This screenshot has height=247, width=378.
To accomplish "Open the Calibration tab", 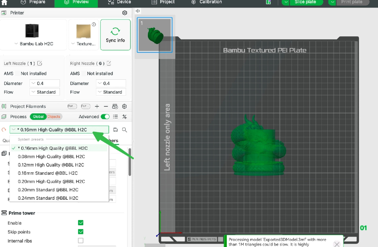I will tap(206, 2).
